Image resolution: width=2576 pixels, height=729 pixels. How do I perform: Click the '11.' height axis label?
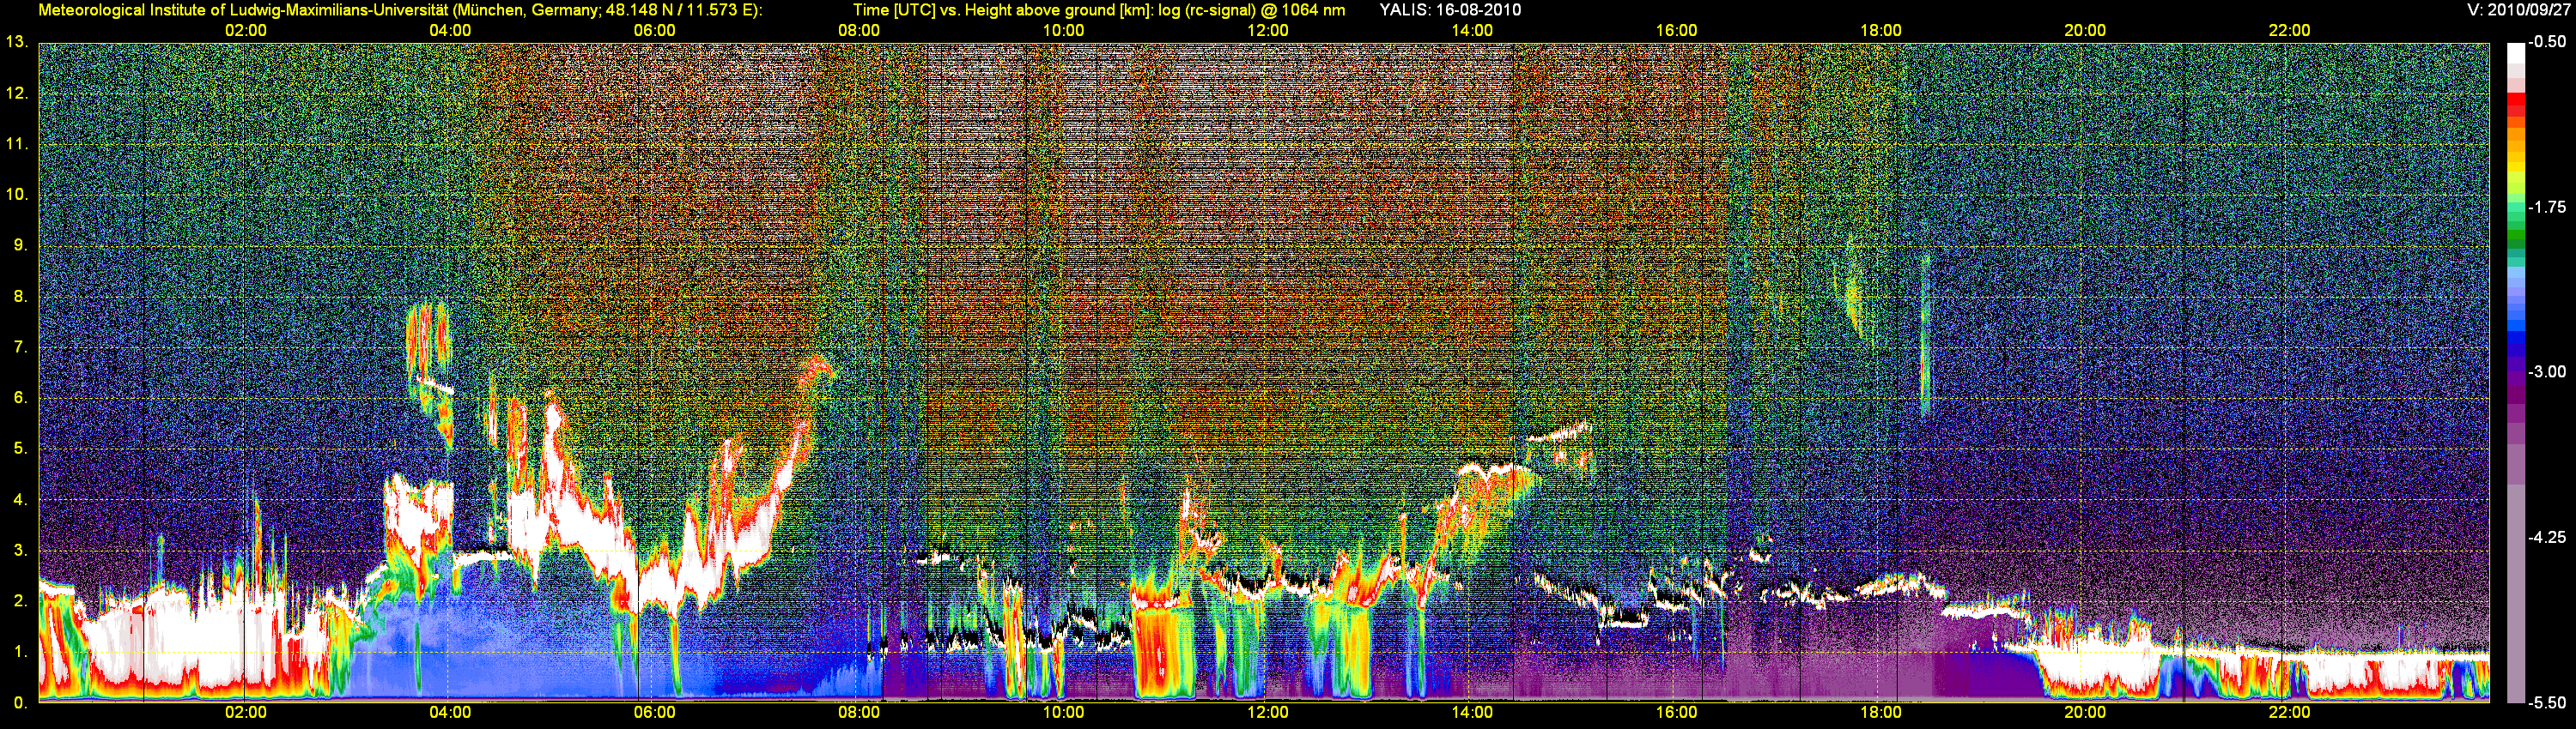click(16, 144)
